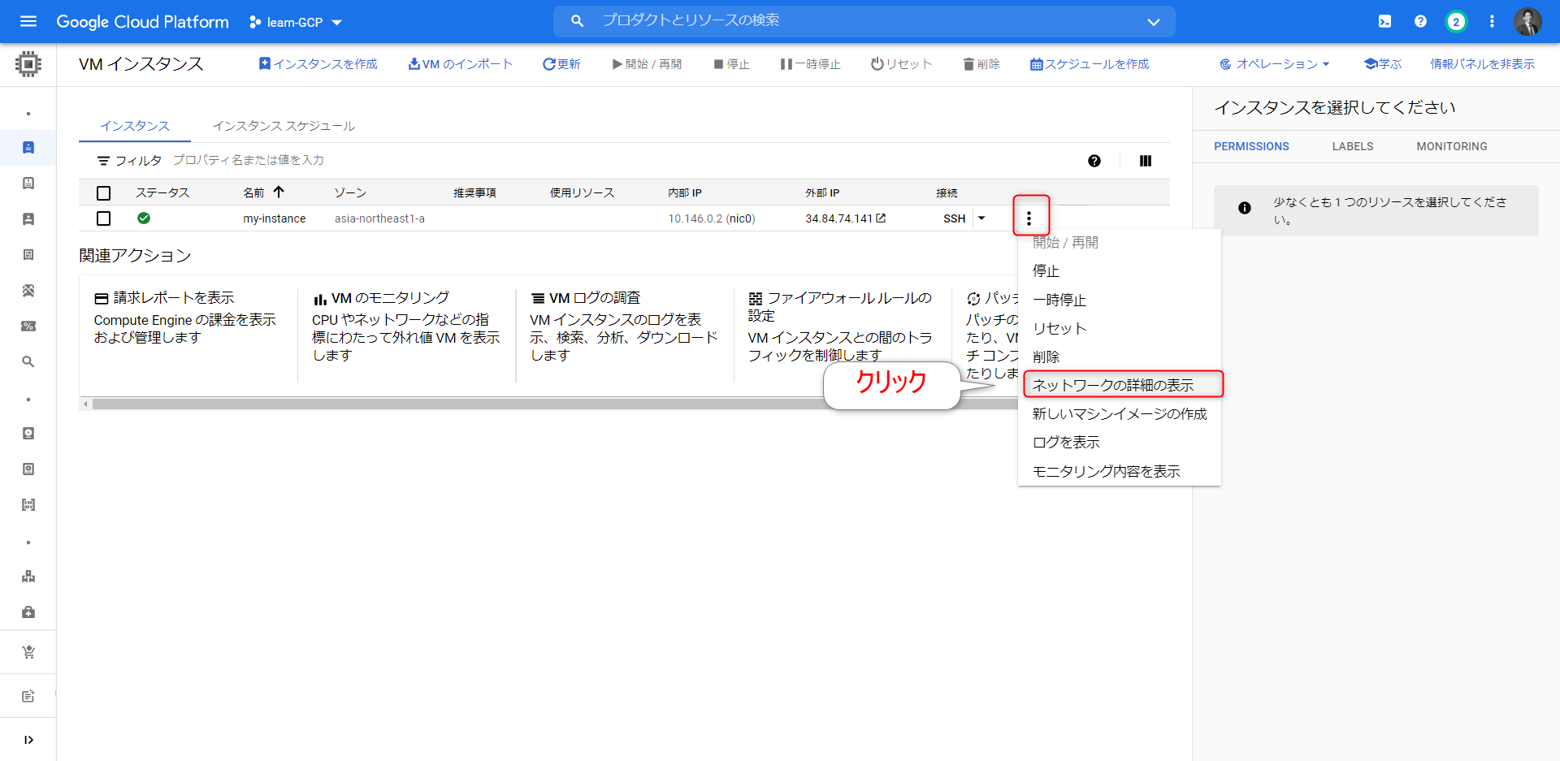Open the filter help question mark icon
The image size is (1560, 761).
(1094, 161)
